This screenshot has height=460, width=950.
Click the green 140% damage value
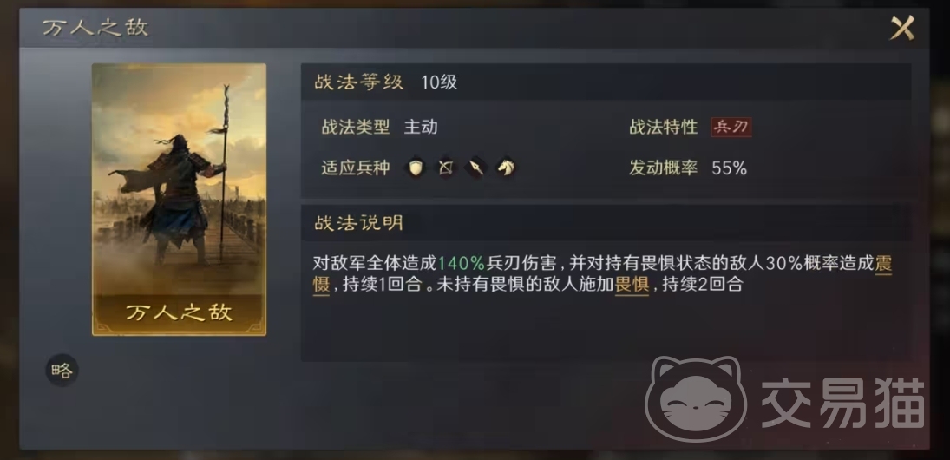461,264
